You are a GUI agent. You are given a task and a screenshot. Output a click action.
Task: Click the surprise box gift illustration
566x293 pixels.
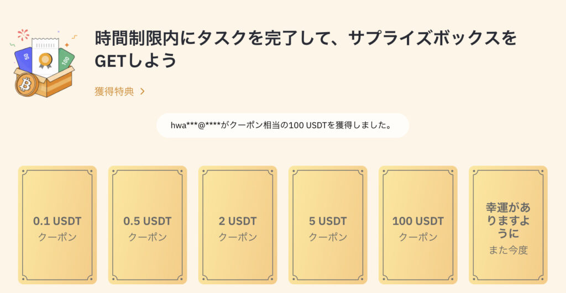pos(43,63)
